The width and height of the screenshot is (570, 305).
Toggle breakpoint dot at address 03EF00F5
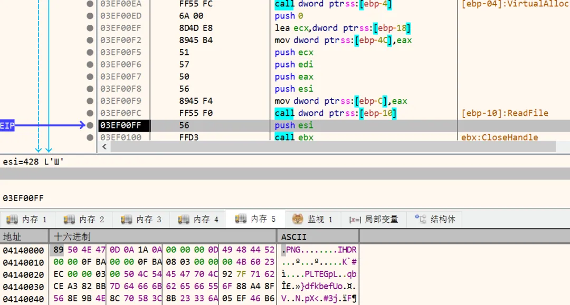point(90,52)
